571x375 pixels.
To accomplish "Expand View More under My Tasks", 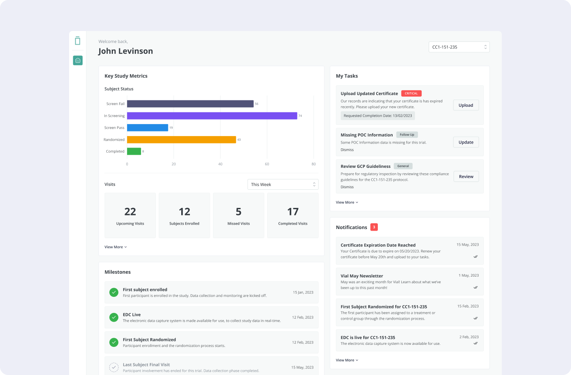I will 347,203.
